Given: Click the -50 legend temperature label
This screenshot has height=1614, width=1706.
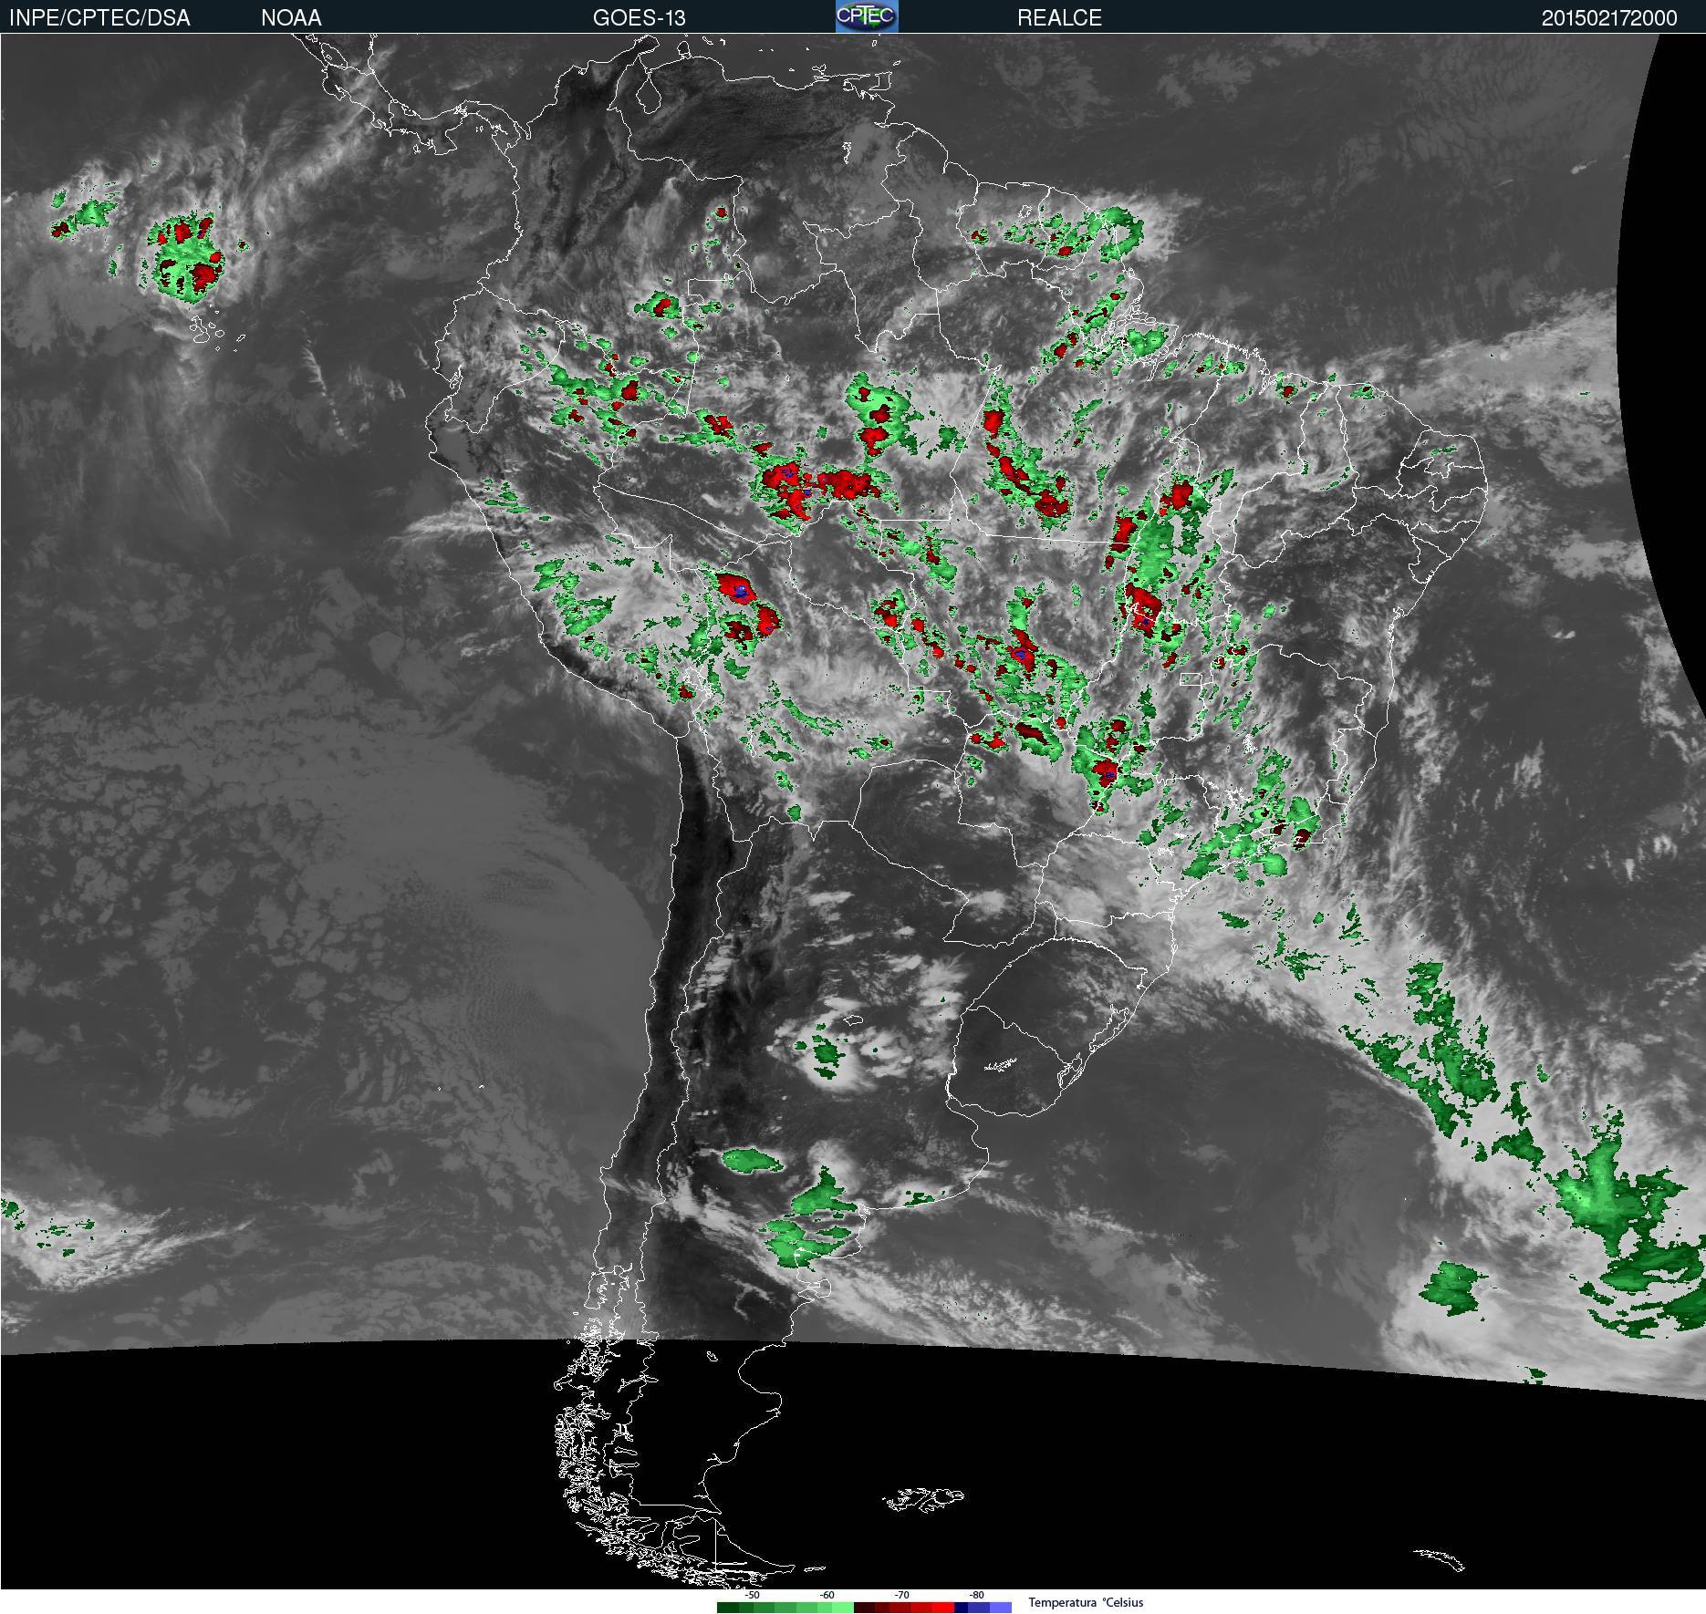Looking at the screenshot, I should 752,1595.
